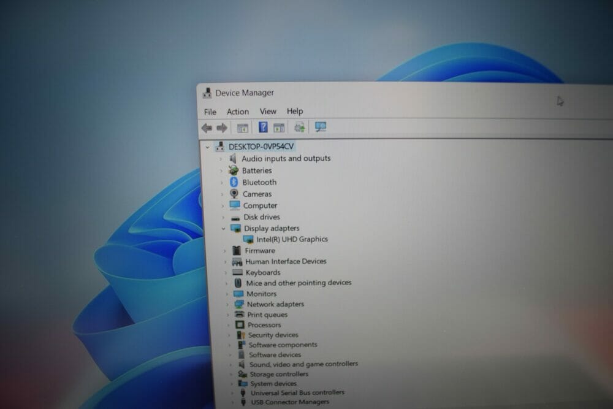Select the Processors row

pyautogui.click(x=264, y=325)
